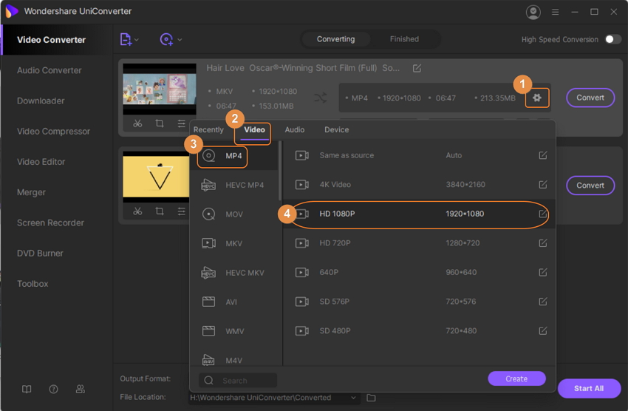This screenshot has height=411, width=628.
Task: Choose 4K Video resolution preset
Action: 419,184
